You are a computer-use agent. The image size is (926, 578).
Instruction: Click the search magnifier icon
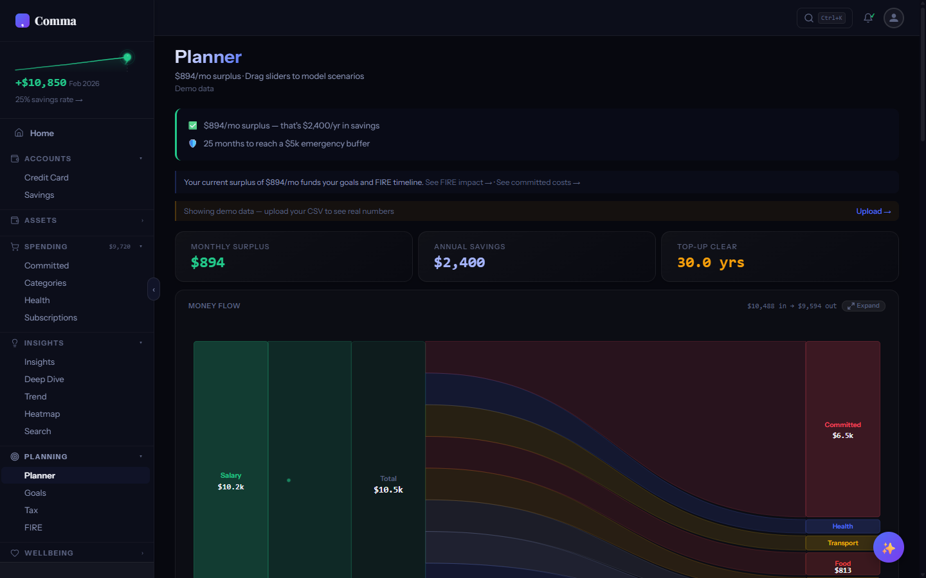pyautogui.click(x=808, y=18)
